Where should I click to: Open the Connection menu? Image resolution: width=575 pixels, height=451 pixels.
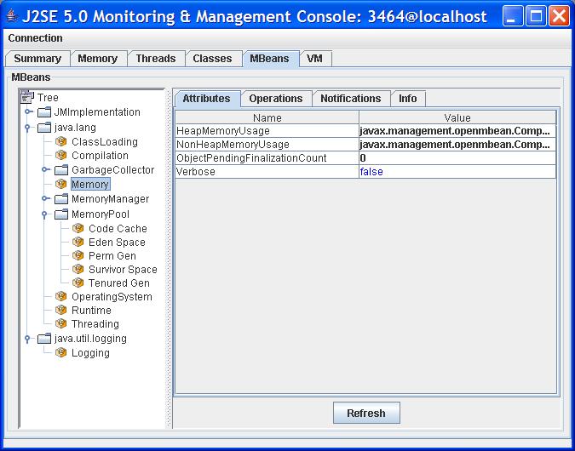pos(35,38)
